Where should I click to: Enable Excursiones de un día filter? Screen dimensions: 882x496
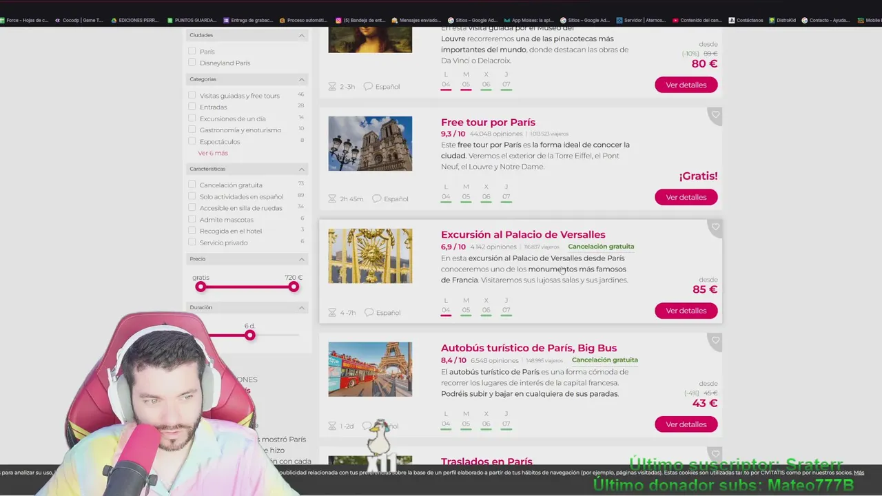point(192,118)
